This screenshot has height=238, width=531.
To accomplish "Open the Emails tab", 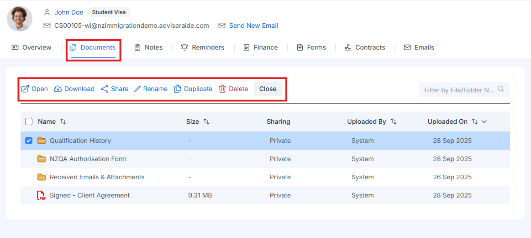I will coord(419,48).
